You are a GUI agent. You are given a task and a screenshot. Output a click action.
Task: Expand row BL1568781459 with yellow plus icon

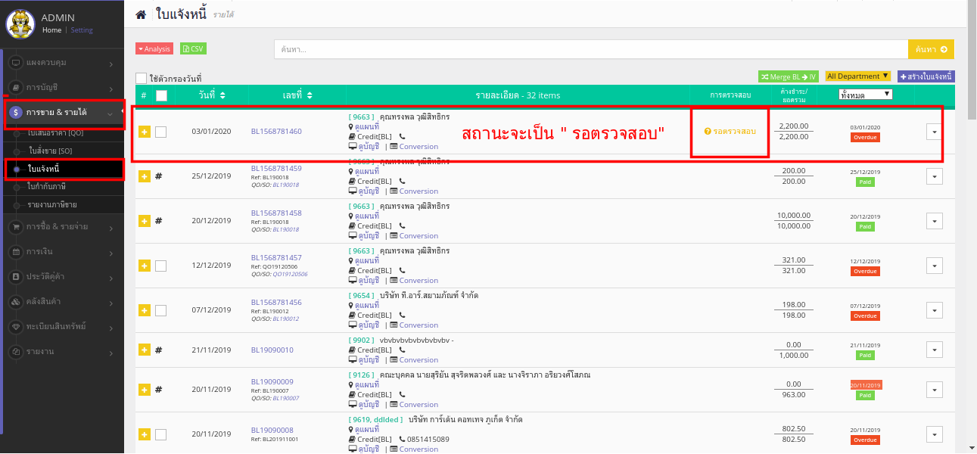coord(145,176)
